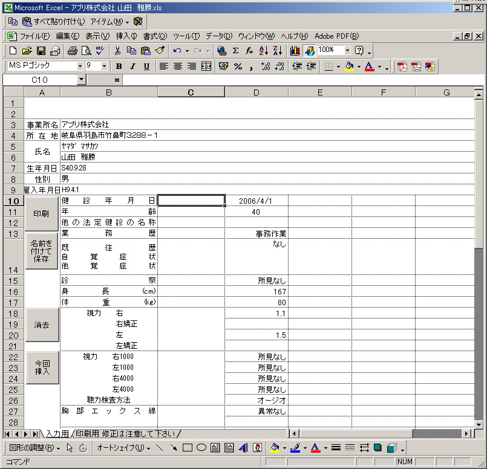487x469 pixels.
Task: Switch to the 印刷用 sheet tab
Action: coord(125,433)
